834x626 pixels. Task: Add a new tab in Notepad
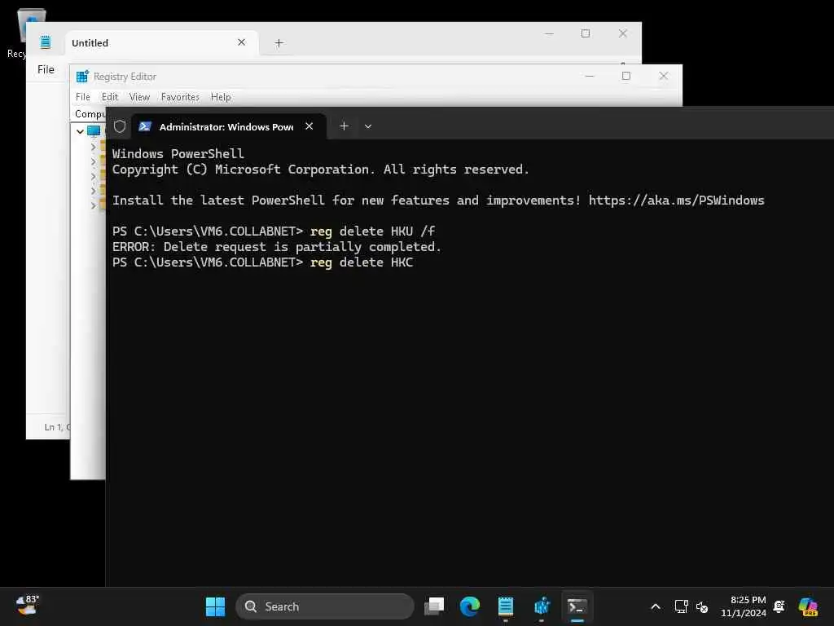279,42
